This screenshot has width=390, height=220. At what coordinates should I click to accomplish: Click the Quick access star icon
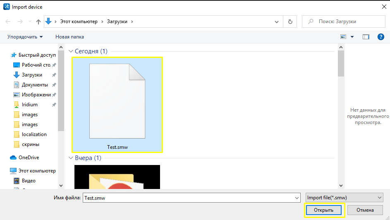(x=14, y=55)
